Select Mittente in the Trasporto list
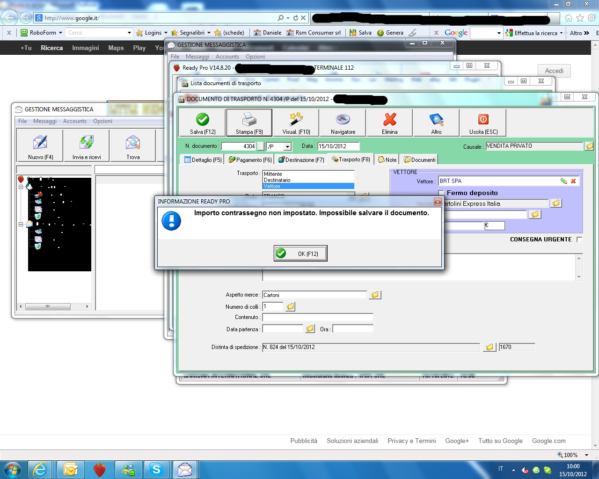The width and height of the screenshot is (599, 479). [x=308, y=174]
